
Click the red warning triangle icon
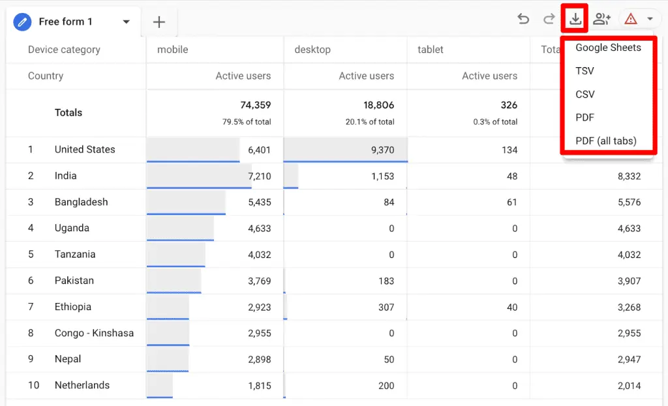pyautogui.click(x=630, y=19)
